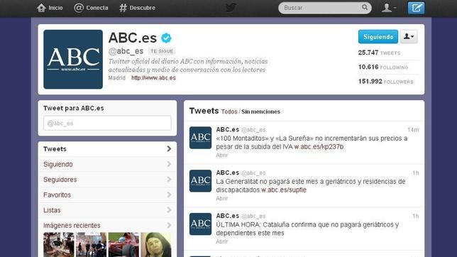Go to Inicio home icon
This screenshot has width=457, height=257.
pos(41,8)
